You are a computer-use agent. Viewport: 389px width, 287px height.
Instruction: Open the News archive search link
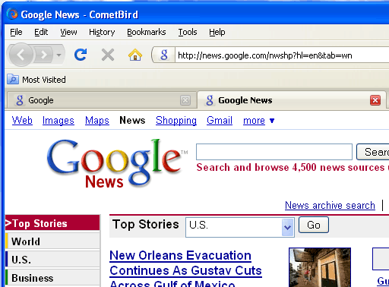[x=330, y=205]
